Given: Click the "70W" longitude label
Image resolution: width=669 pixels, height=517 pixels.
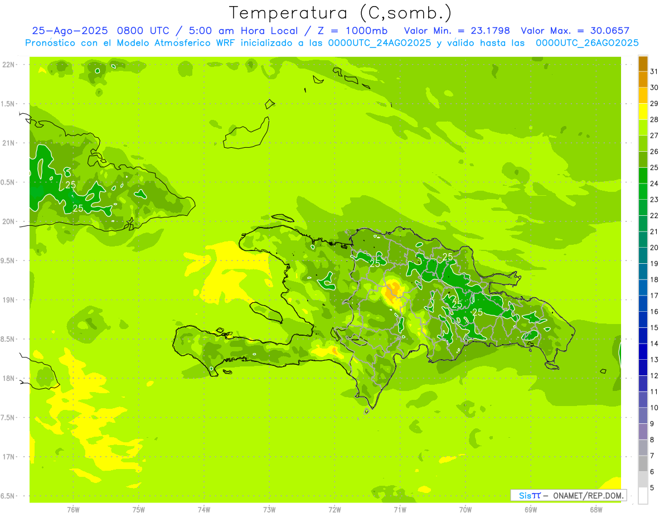Looking at the screenshot, I should click(465, 509).
